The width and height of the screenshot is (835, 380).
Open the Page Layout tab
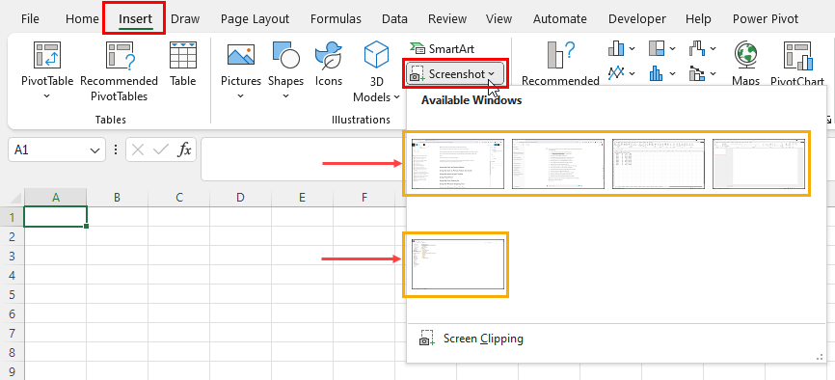coord(256,19)
